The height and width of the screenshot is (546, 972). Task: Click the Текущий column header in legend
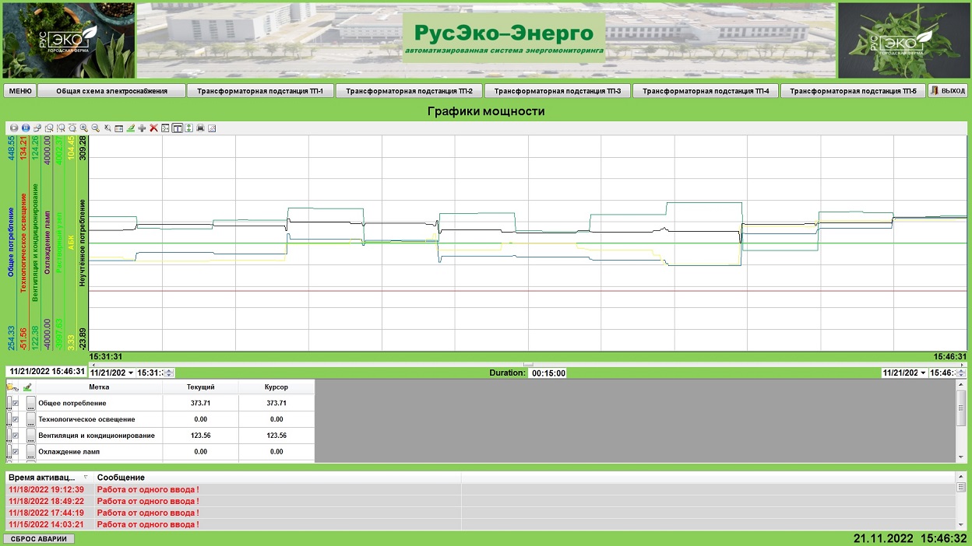(x=201, y=387)
